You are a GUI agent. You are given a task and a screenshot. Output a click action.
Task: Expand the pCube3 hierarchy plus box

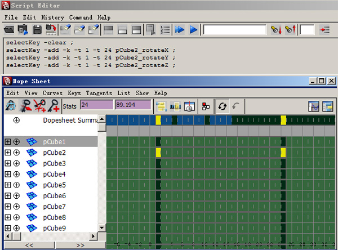tap(7, 163)
